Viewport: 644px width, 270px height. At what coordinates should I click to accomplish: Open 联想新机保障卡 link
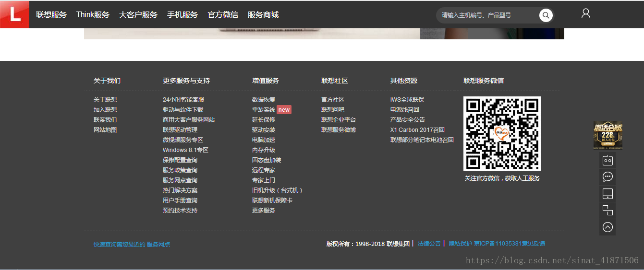(272, 200)
